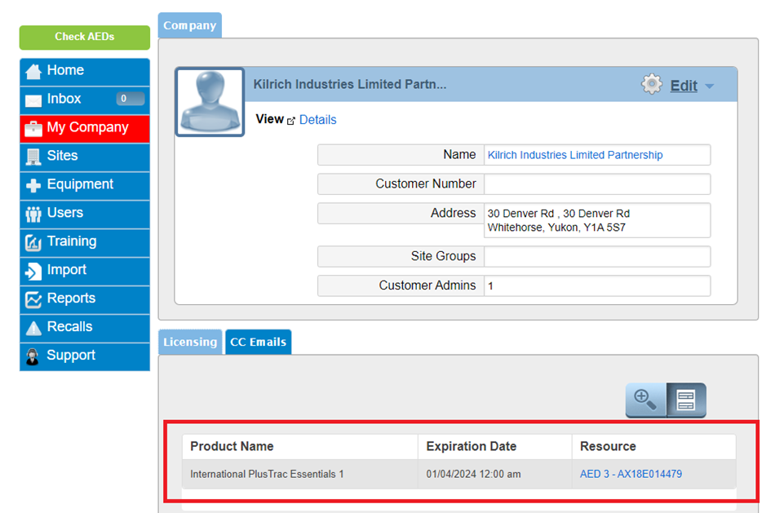Open Kilrich Industries Limited Partnership name link

pyautogui.click(x=575, y=155)
